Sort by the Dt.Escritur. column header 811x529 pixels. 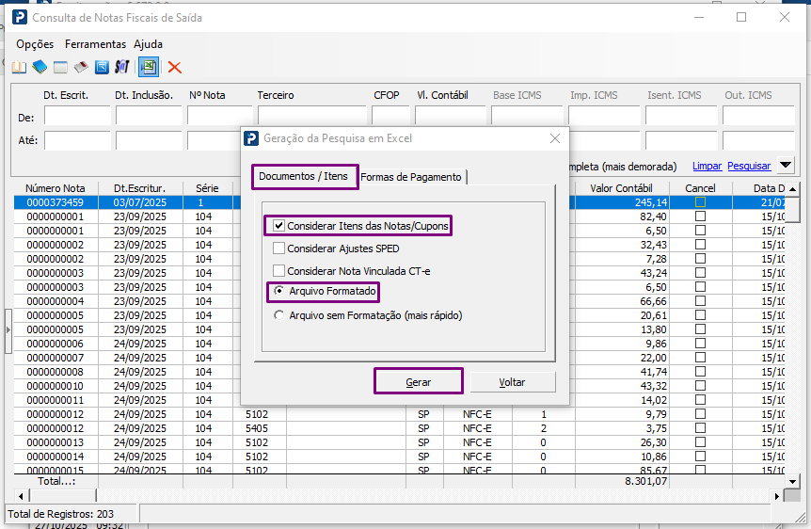point(139,188)
